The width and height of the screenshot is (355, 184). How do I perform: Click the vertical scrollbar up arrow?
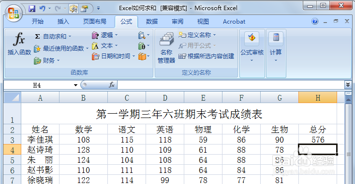(x=348, y=99)
